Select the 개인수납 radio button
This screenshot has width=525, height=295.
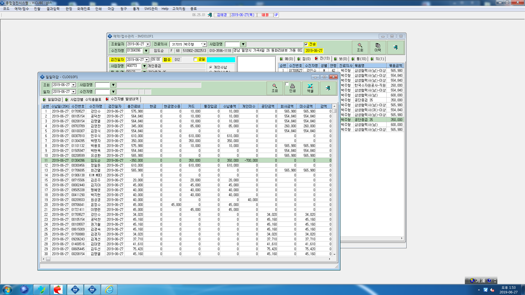211,67
